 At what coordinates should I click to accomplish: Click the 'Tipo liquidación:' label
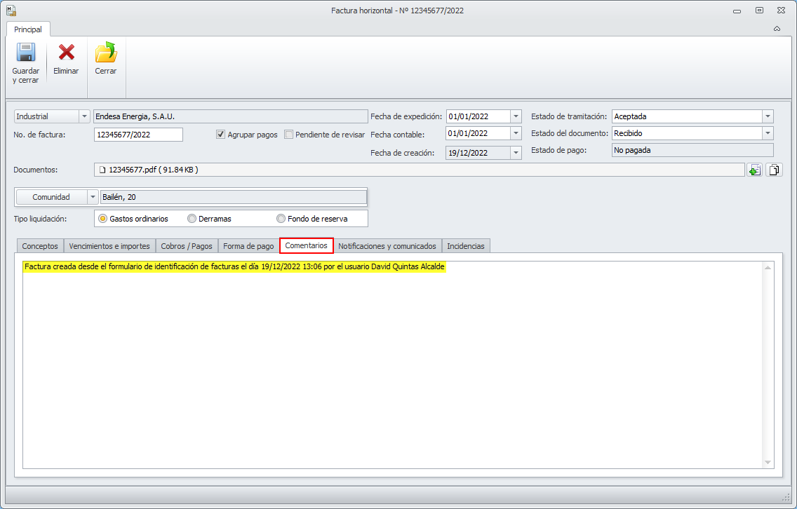(40, 219)
